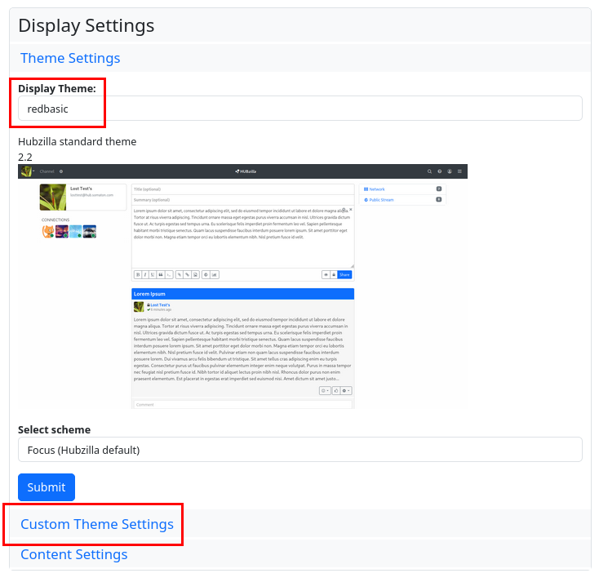The image size is (599, 582).
Task: Open the Display Theme dropdown showing redbasic
Action: coord(299,109)
